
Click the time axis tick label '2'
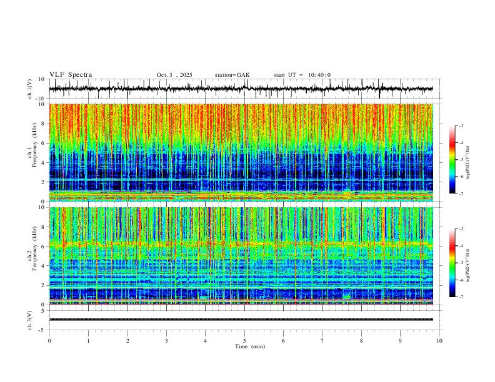[x=127, y=341]
